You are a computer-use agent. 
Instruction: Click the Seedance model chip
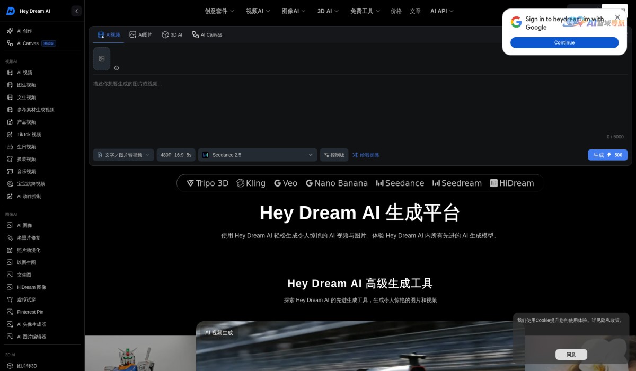coord(400,183)
